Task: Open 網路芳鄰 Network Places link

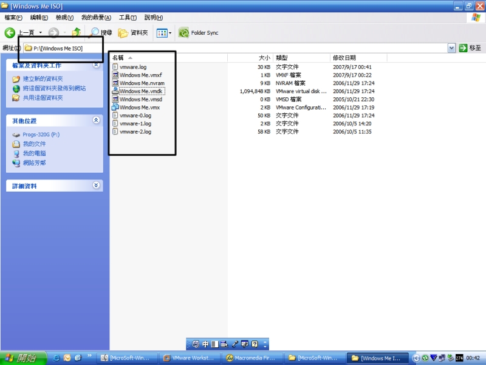Action: pyautogui.click(x=34, y=162)
